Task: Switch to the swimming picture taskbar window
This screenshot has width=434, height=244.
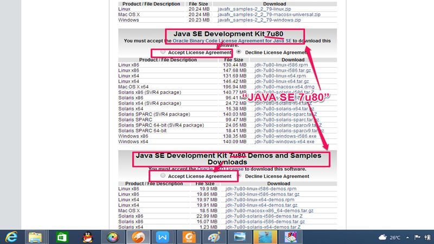Action: [x=265, y=237]
